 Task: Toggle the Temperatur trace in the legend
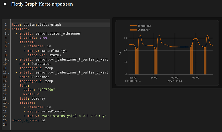[144, 25]
